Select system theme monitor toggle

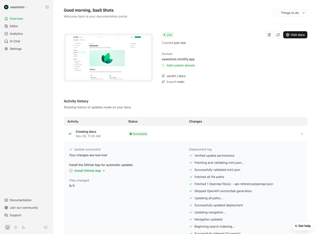pyautogui.click(x=7, y=227)
